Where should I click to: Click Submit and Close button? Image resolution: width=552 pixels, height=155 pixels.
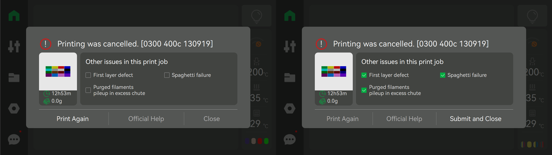(x=476, y=119)
